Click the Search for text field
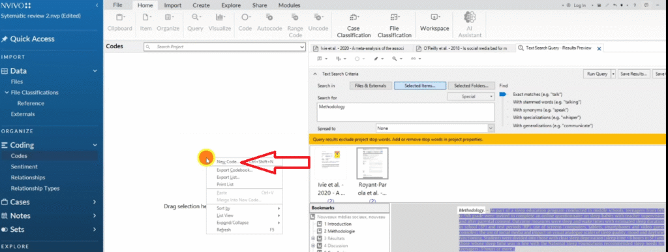The height and width of the screenshot is (252, 668). [406, 112]
